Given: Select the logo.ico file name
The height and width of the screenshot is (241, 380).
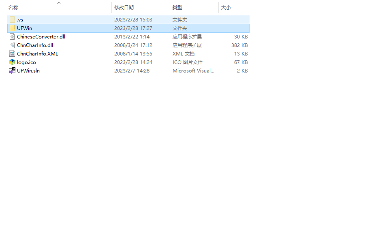Looking at the screenshot, I should click(26, 62).
